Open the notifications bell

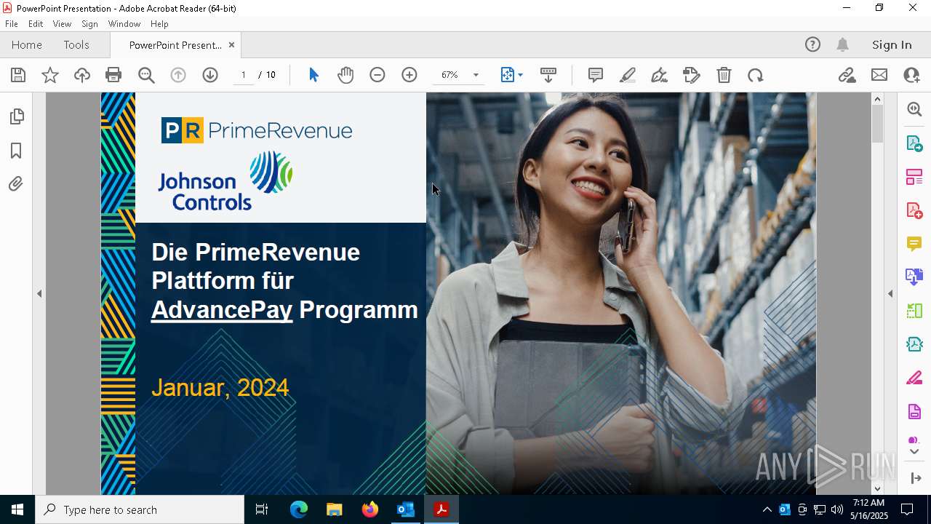coord(842,45)
